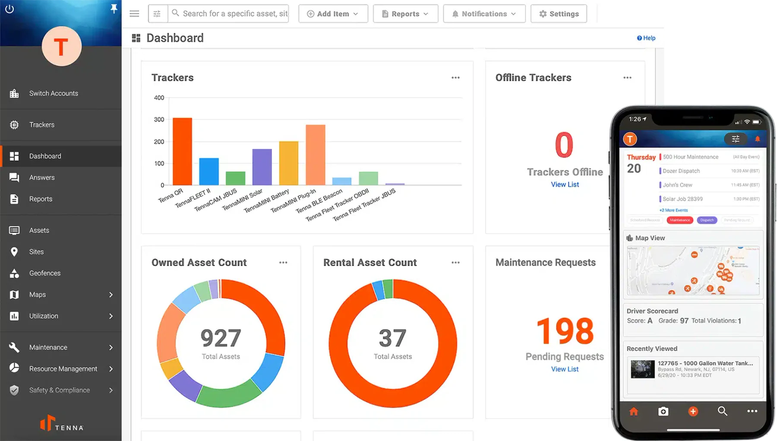Open the Notifications dropdown
Screen dimensions: 777x441
click(484, 14)
